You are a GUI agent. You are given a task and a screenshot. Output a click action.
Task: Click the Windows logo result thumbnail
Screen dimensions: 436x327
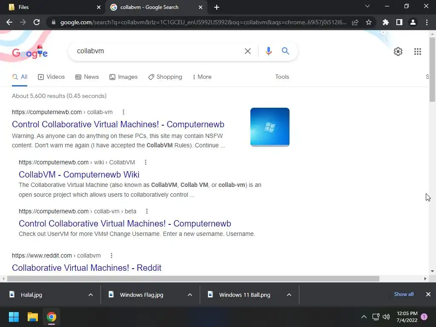(x=270, y=127)
